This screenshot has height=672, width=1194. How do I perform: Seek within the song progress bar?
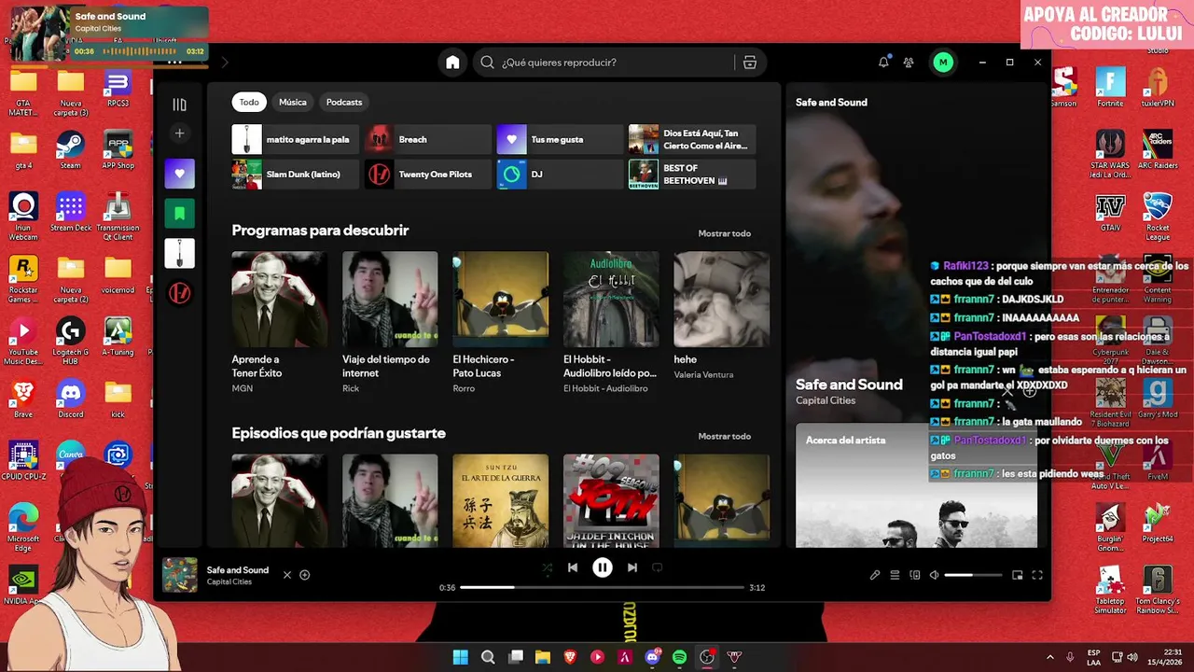[x=603, y=587]
